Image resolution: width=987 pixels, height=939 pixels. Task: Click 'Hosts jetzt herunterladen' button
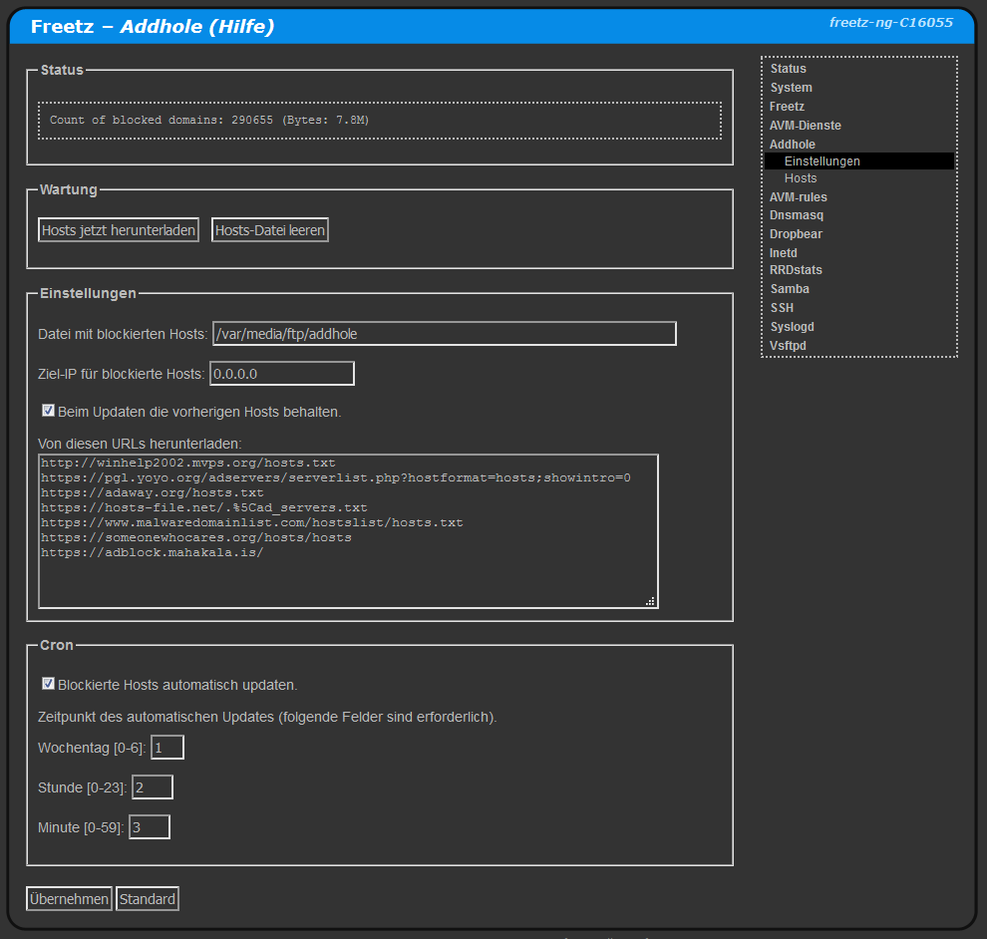coord(118,230)
